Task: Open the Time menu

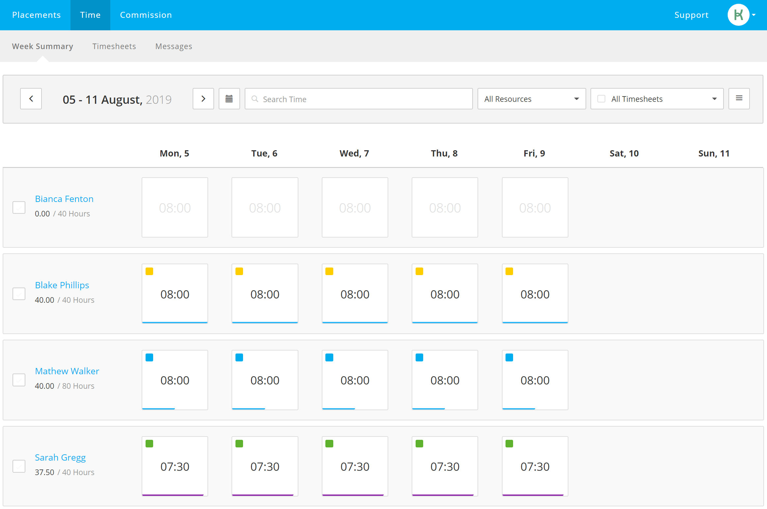Action: [x=90, y=15]
